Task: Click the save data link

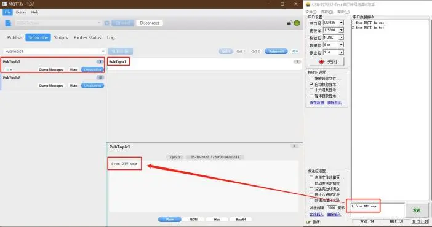Action: point(317,102)
